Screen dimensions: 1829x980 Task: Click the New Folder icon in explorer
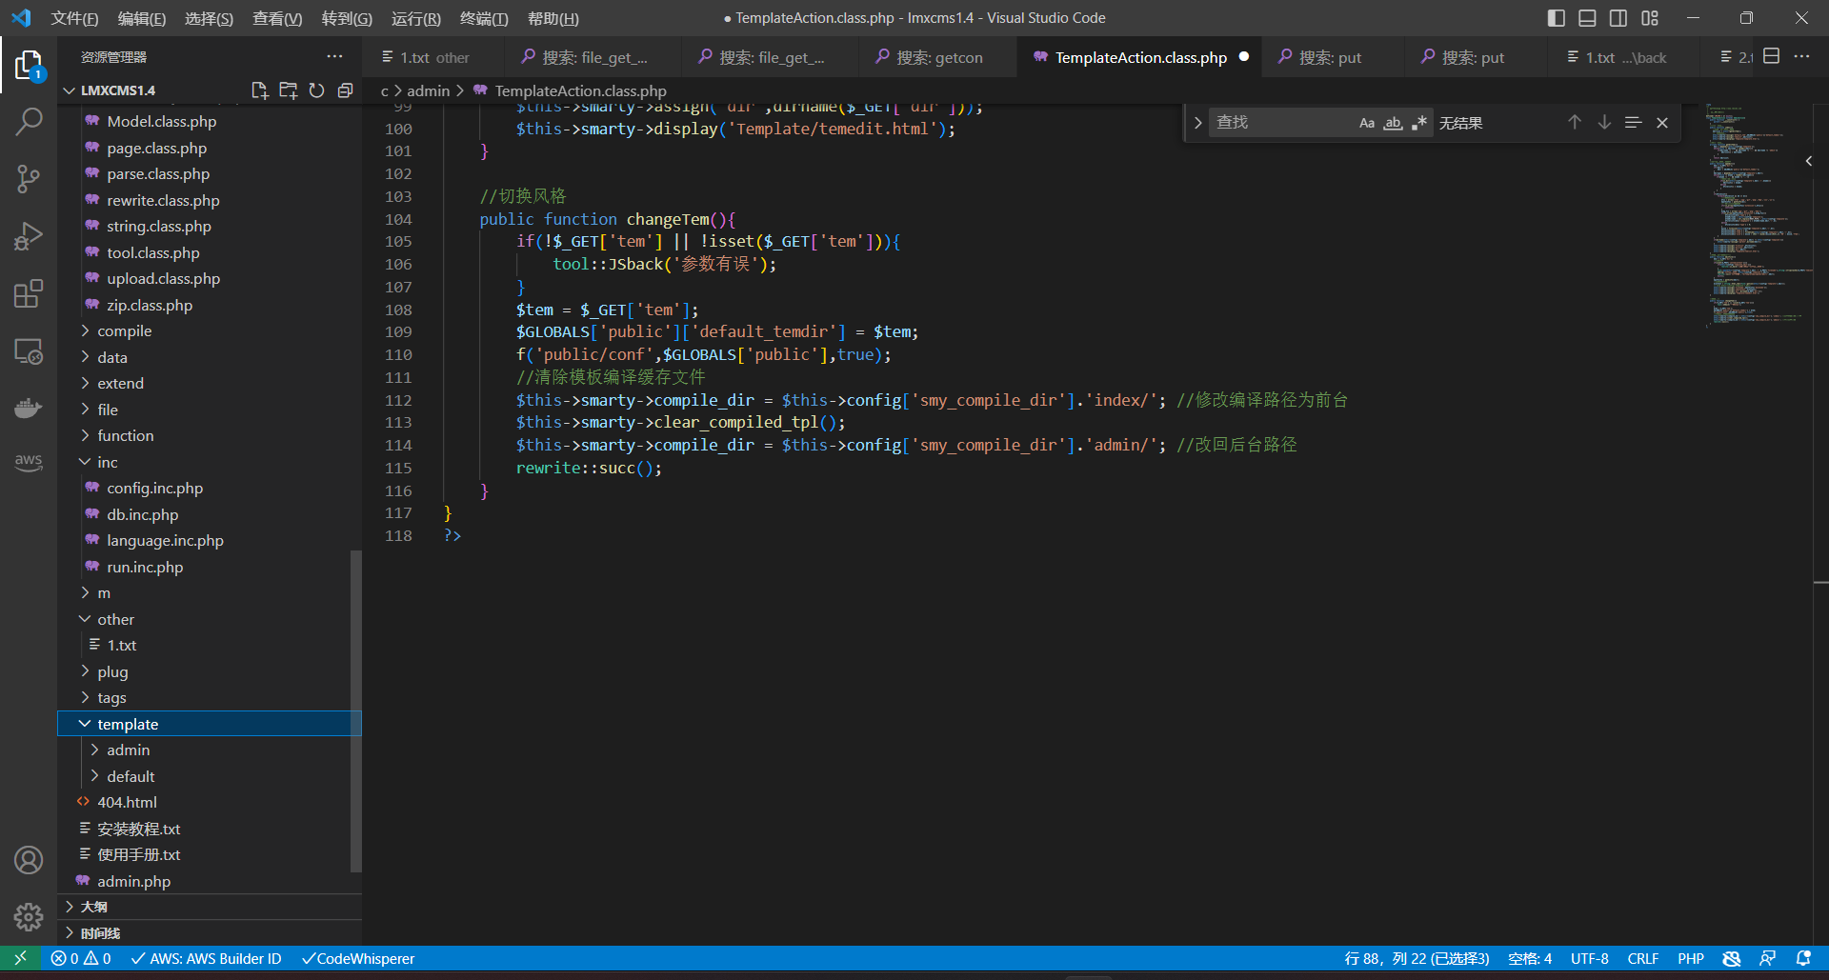coord(288,90)
